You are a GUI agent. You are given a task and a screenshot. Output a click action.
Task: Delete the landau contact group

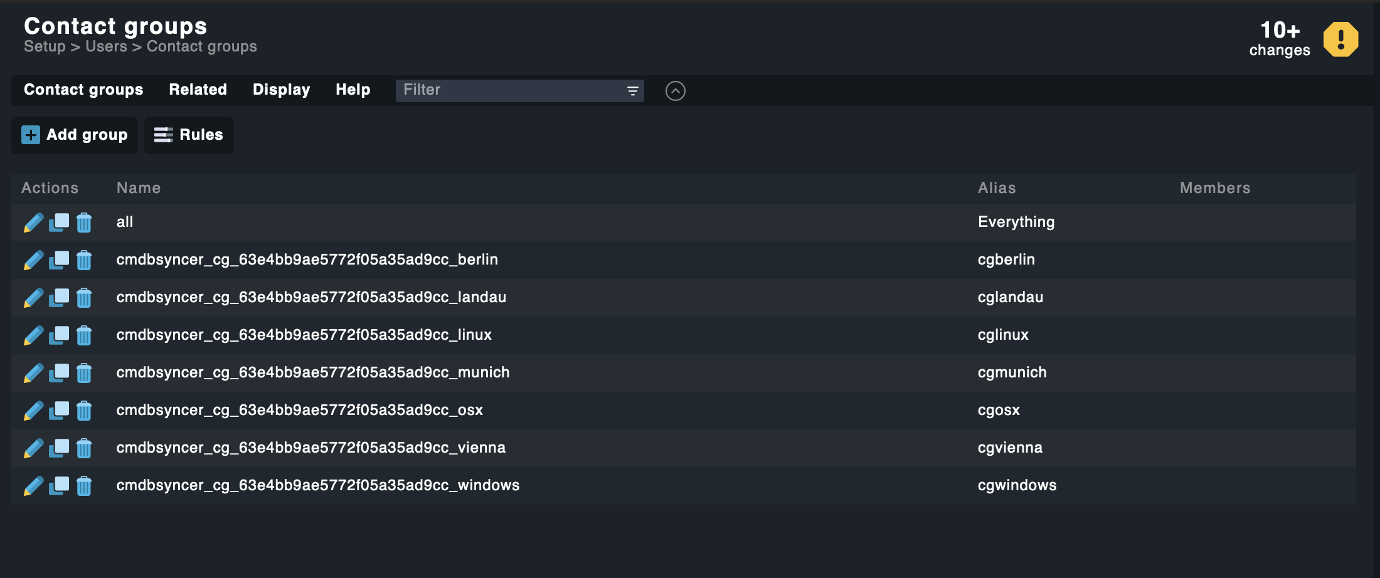(84, 298)
